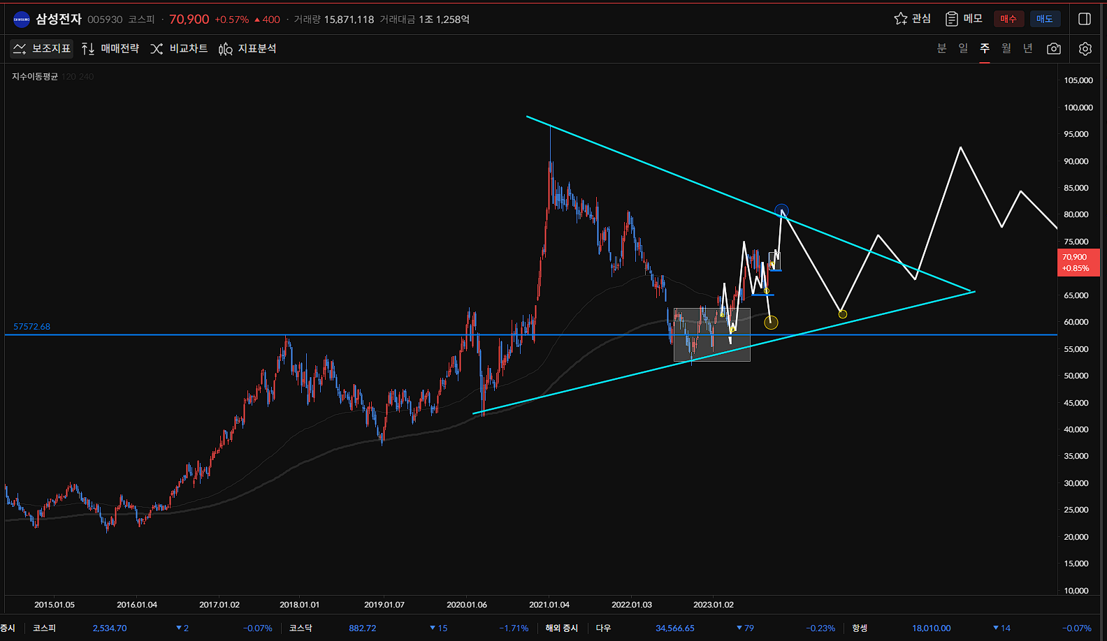Click the Samsung logo icon
The image size is (1107, 641).
click(22, 20)
